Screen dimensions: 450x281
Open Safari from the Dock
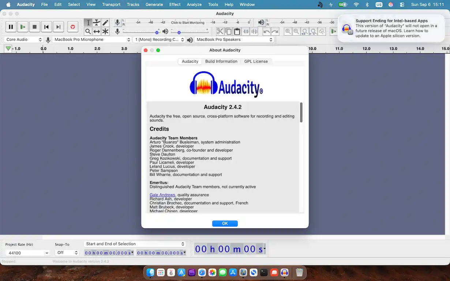pyautogui.click(x=202, y=272)
